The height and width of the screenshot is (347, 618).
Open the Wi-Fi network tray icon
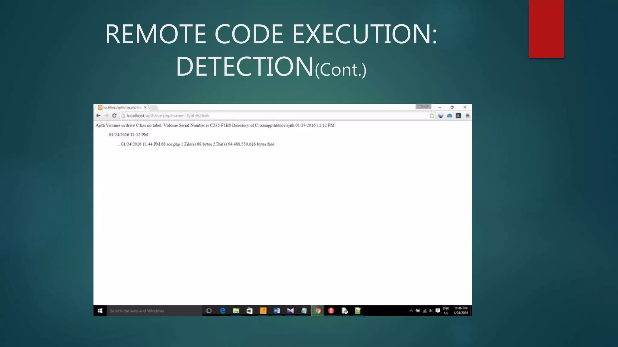(x=425, y=311)
